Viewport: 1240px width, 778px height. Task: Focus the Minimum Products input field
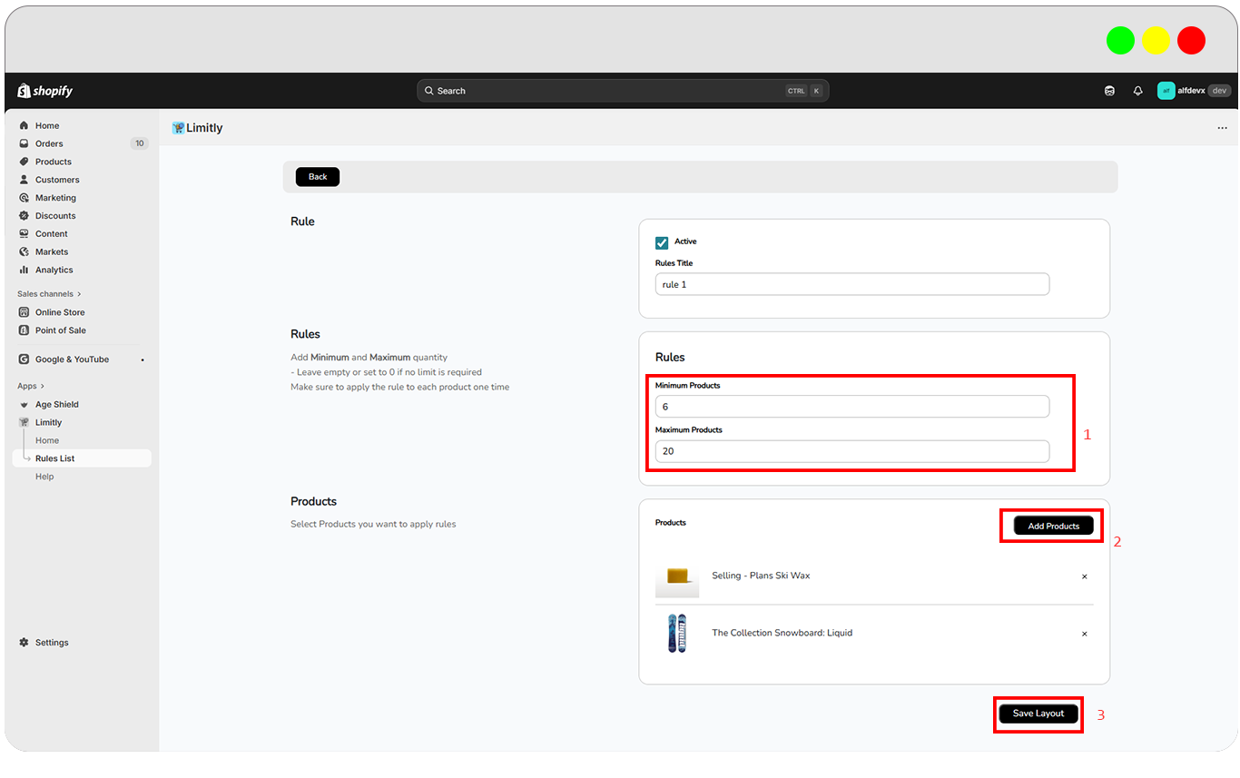coord(851,407)
